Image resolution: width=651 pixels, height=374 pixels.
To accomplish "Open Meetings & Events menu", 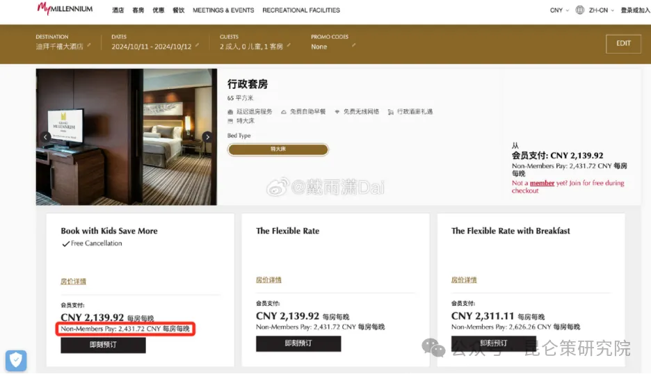I will point(214,10).
